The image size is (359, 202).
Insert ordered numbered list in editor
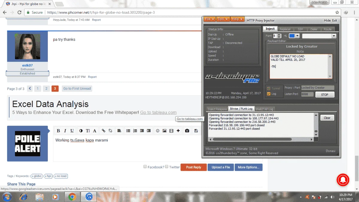(x=135, y=131)
